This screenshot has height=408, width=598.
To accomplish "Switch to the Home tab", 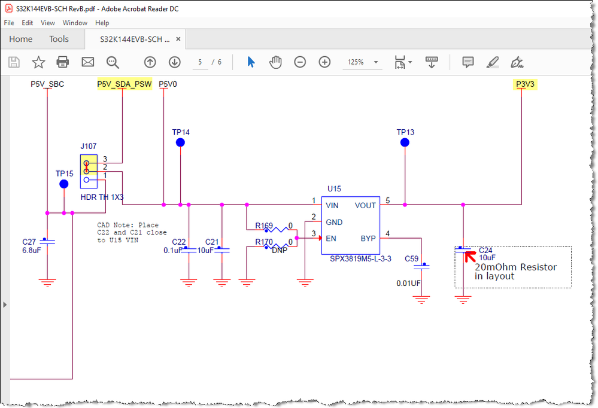I will pos(20,39).
